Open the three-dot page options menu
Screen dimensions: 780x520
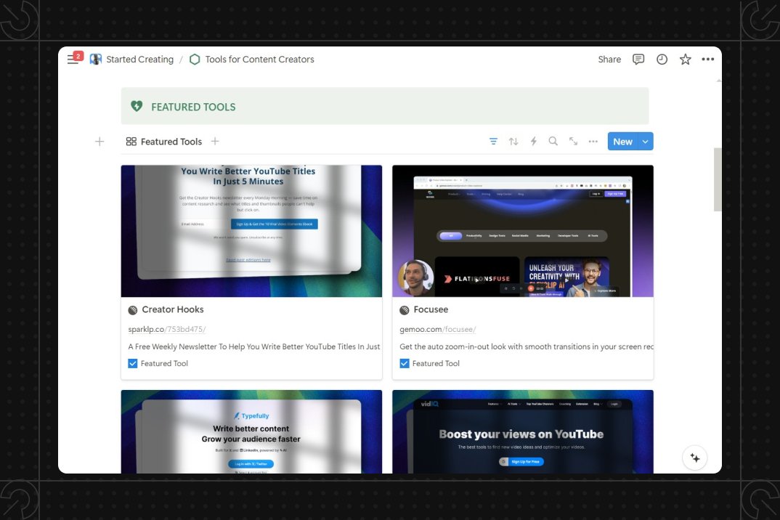tap(708, 60)
